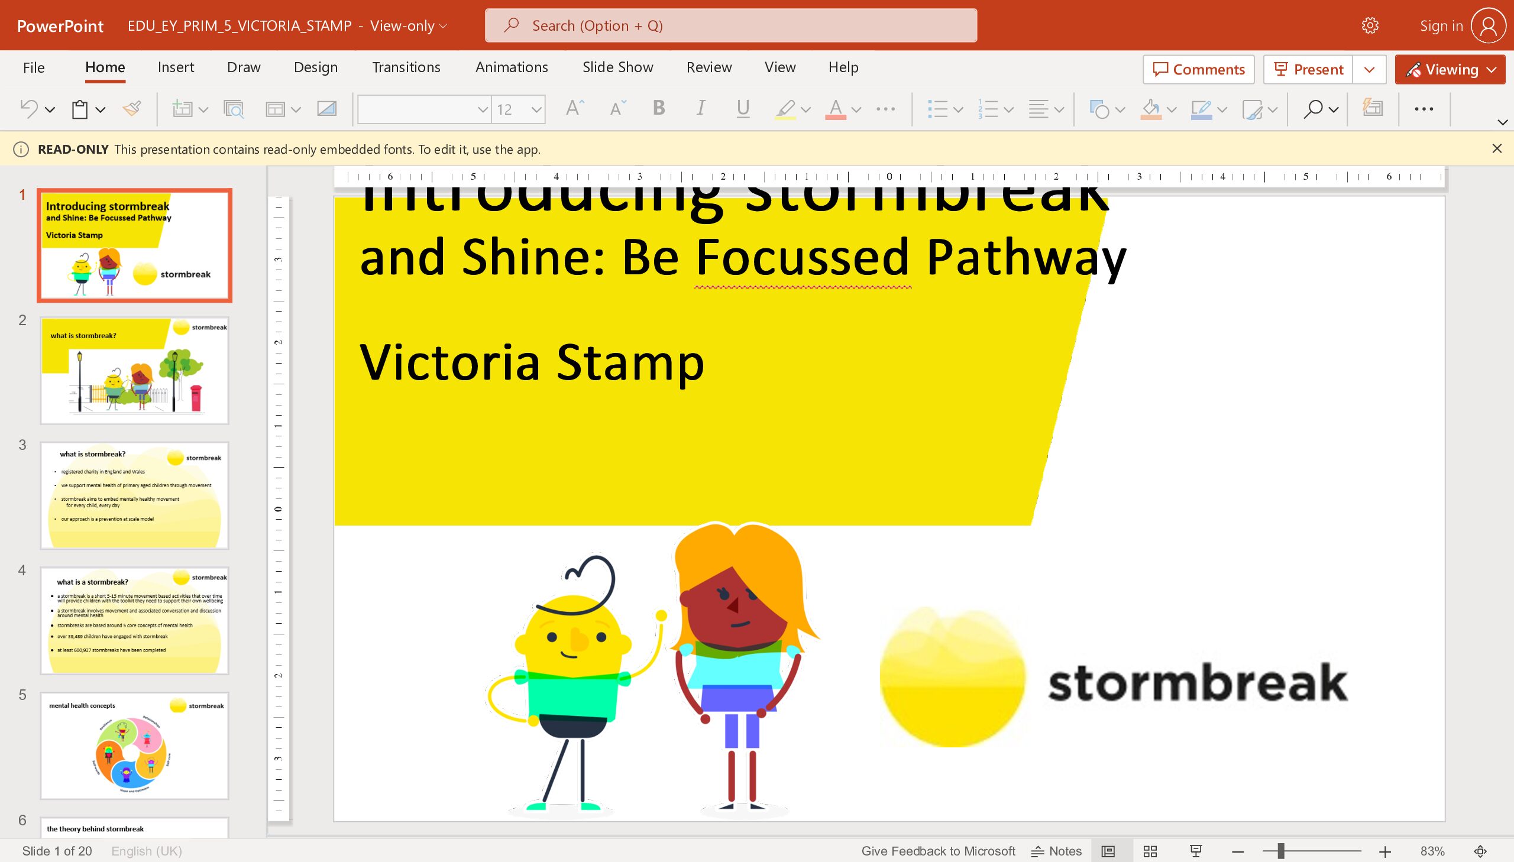Screen dimensions: 1514x862
Task: Open more ribbon options ellipsis
Action: point(1424,109)
